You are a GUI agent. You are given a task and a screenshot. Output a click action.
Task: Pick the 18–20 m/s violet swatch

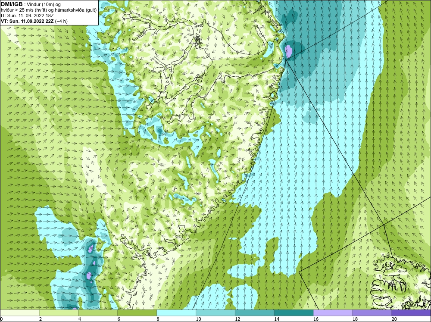click(372, 313)
